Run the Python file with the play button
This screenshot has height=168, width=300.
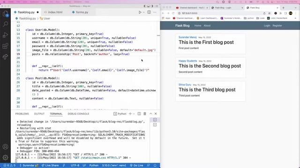[140, 12]
